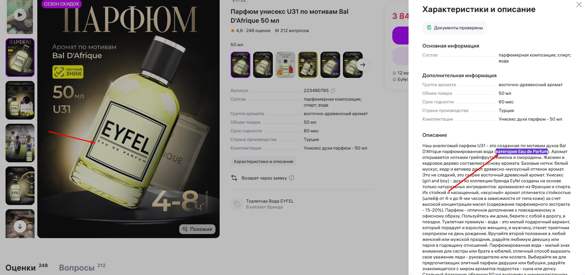Open the В каталог бренда link
585x275 pixels.
pyautogui.click(x=264, y=207)
